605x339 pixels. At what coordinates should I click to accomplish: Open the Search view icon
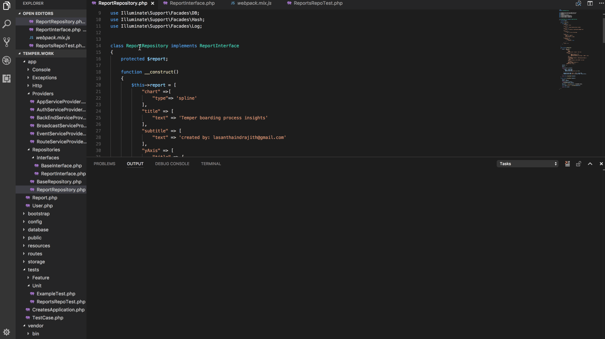tap(7, 24)
